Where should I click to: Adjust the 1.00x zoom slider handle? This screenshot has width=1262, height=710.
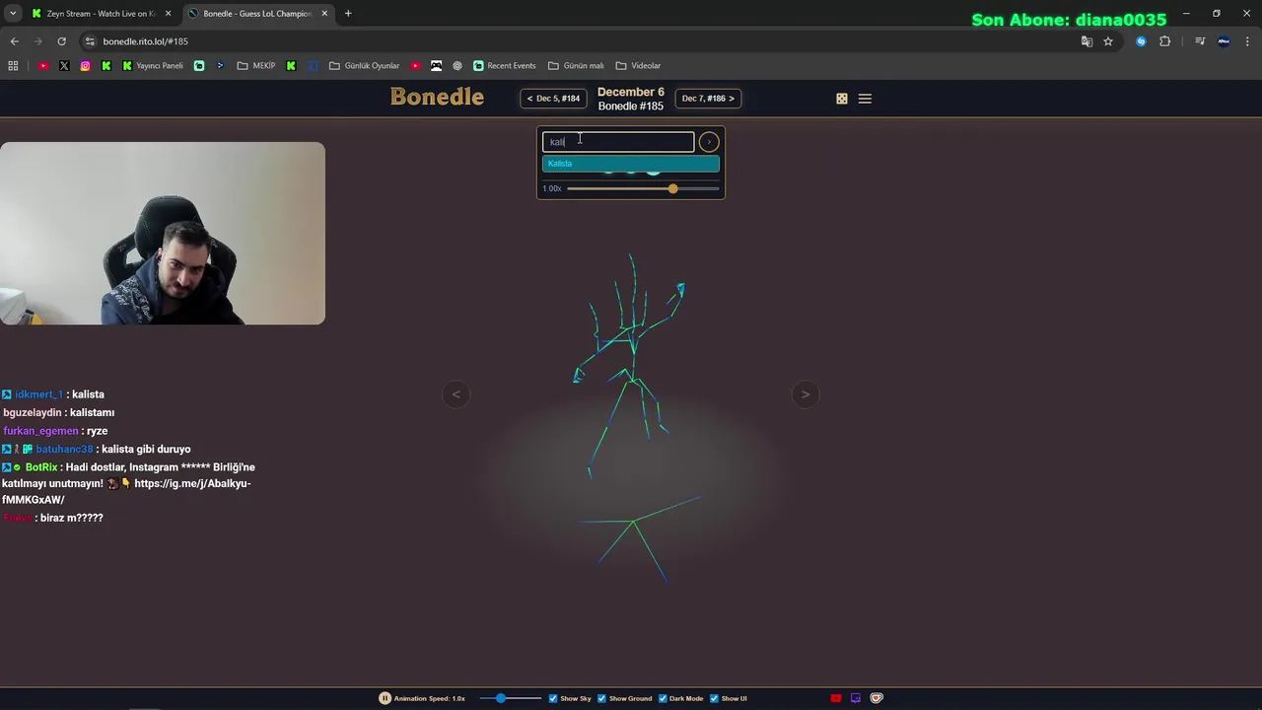672,188
